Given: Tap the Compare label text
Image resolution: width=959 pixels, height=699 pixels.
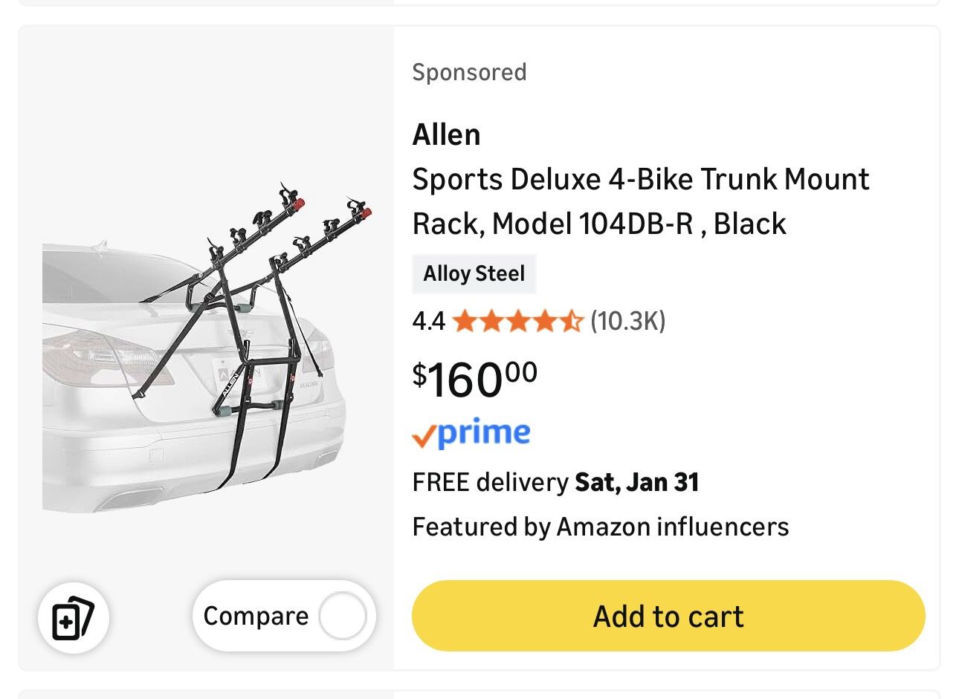Looking at the screenshot, I should 256,617.
